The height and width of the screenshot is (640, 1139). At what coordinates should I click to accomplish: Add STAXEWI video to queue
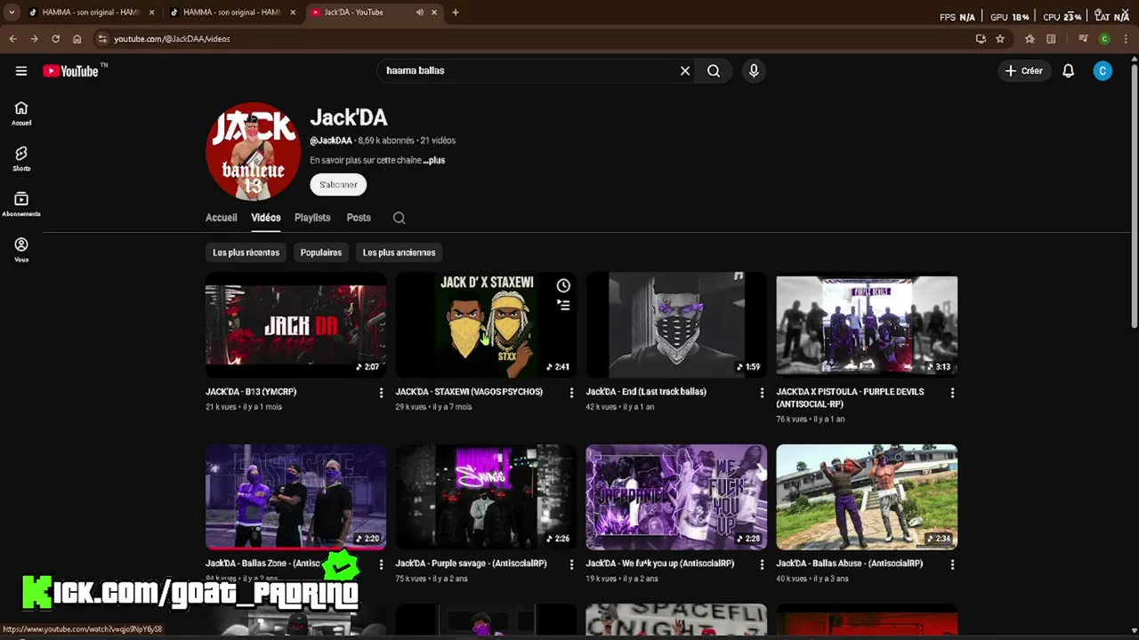pyautogui.click(x=563, y=305)
